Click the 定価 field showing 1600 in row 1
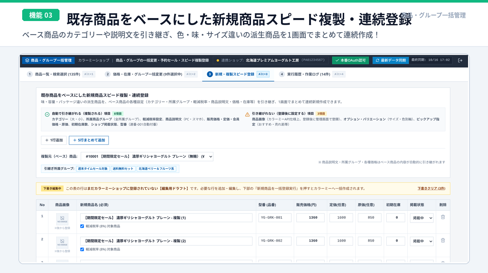This screenshot has width=488, height=273. tap(342, 218)
